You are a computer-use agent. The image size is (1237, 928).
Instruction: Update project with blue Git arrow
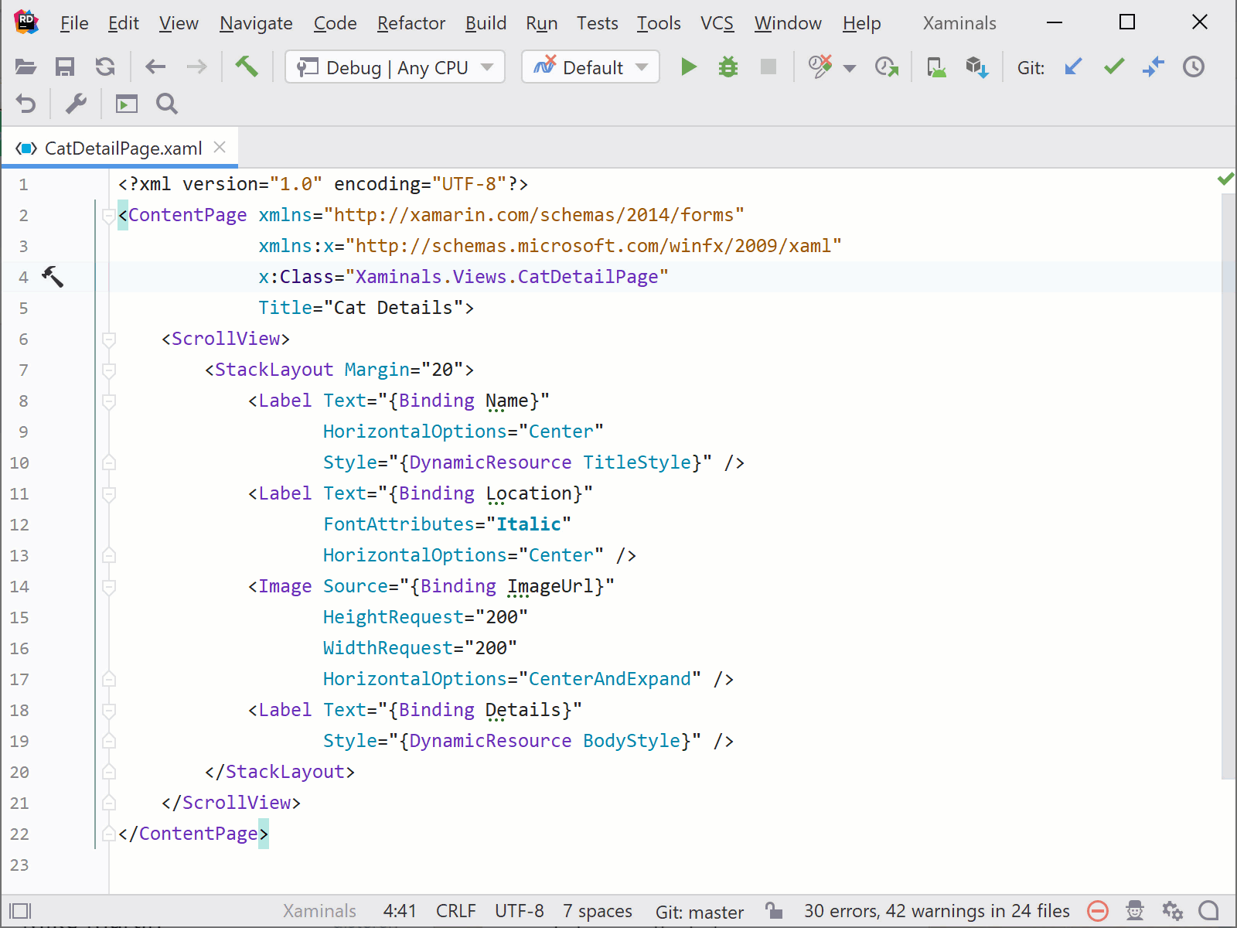1073,67
